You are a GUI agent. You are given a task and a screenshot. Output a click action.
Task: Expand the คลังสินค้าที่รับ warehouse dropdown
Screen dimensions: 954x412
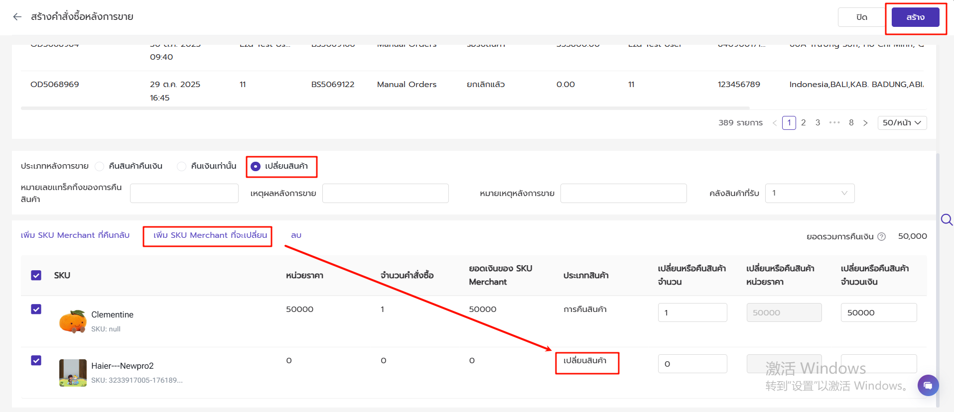(x=810, y=193)
